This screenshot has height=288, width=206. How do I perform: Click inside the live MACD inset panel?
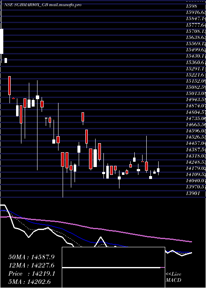coord(113,267)
